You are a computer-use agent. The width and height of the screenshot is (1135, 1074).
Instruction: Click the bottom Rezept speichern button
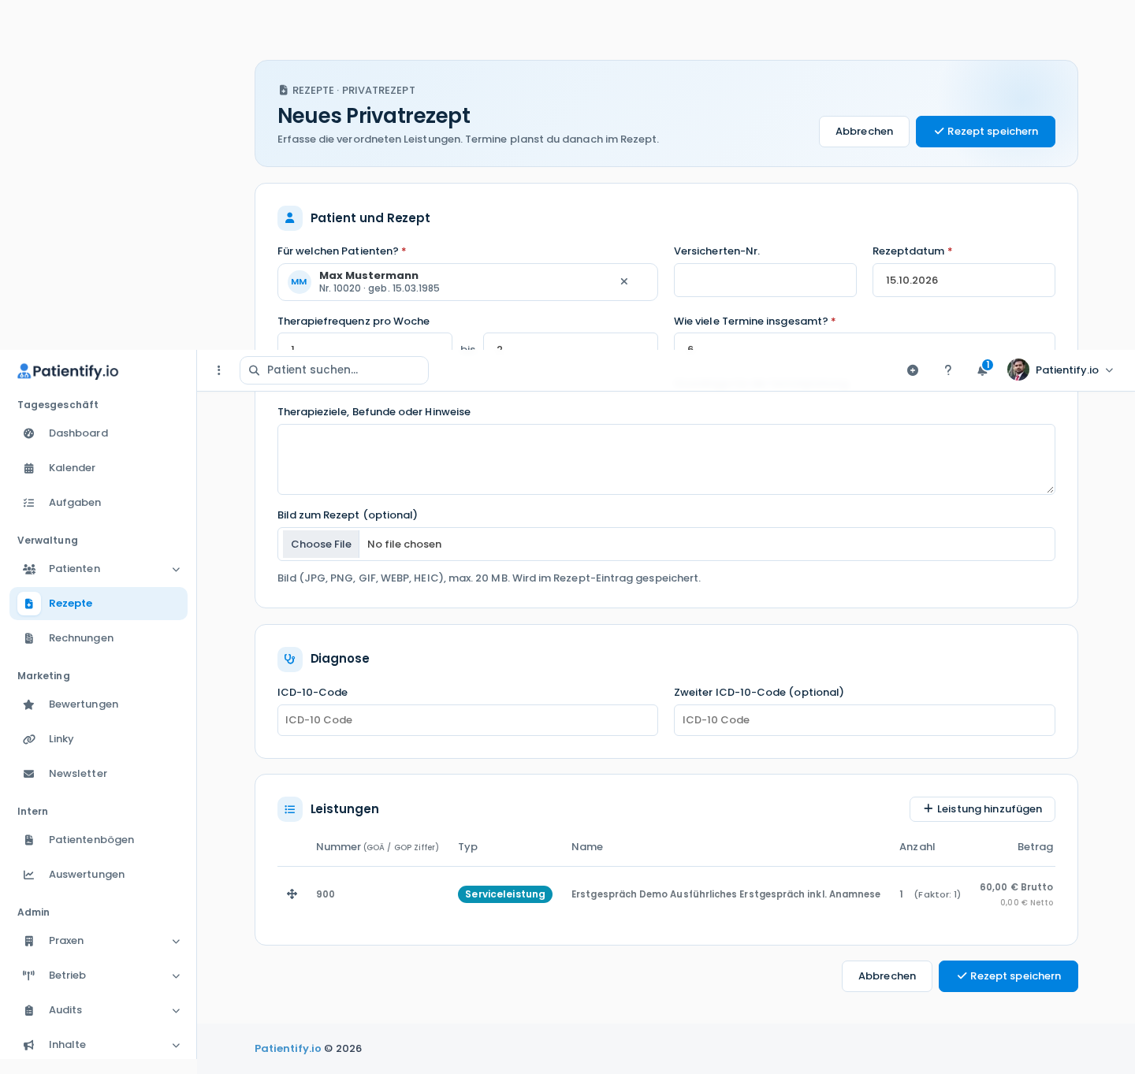coord(1008,976)
